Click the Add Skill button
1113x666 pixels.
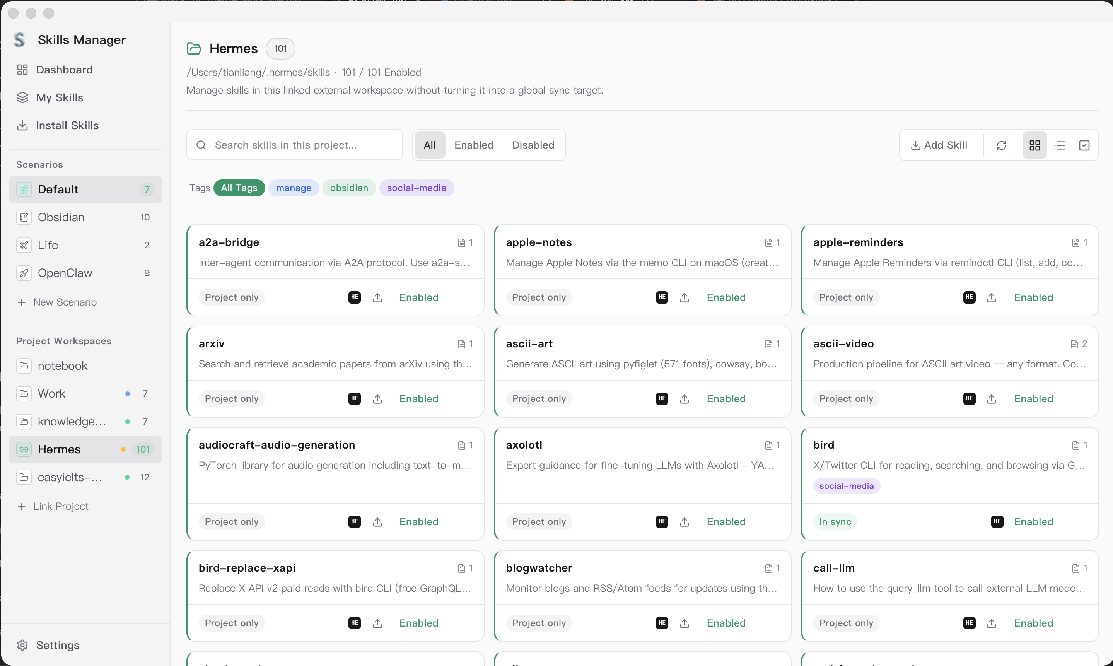tap(939, 145)
